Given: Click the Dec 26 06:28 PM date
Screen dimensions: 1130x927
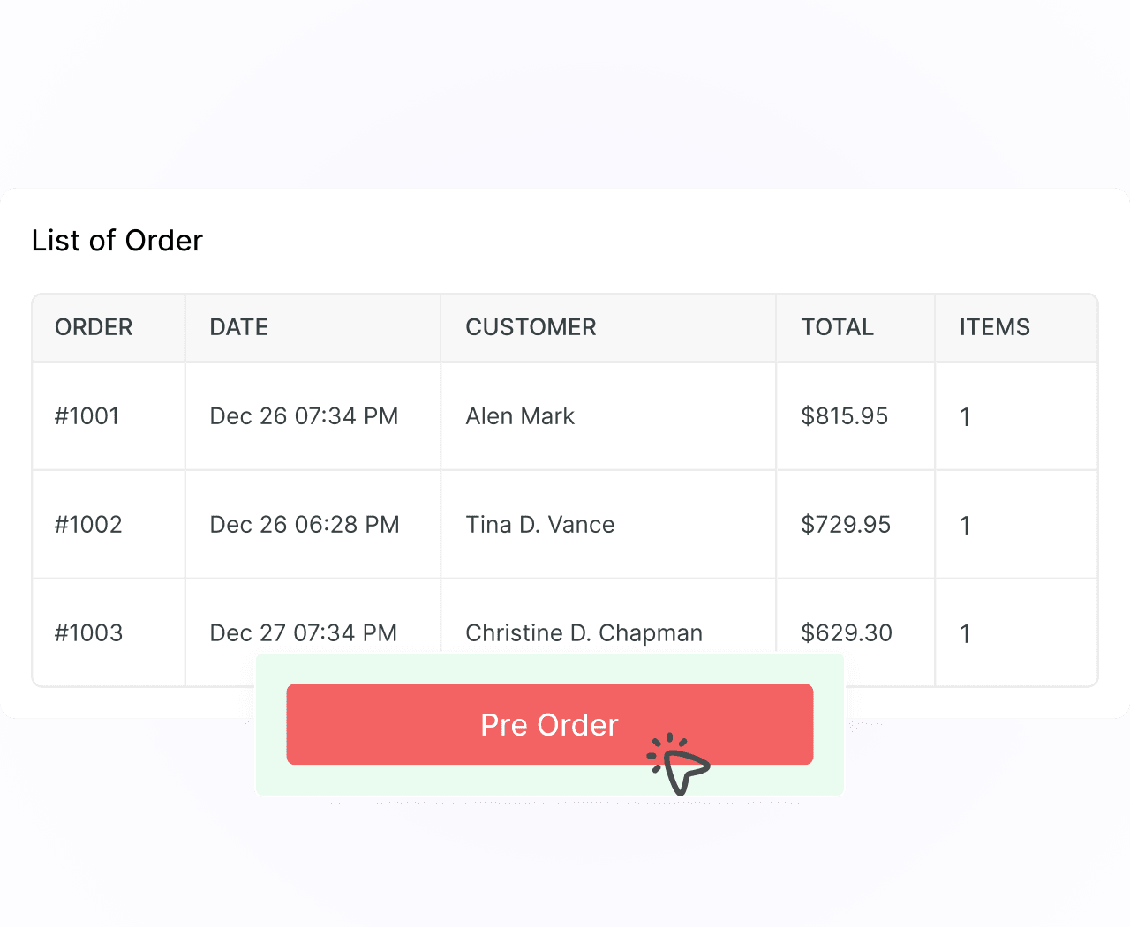Looking at the screenshot, I should (305, 525).
